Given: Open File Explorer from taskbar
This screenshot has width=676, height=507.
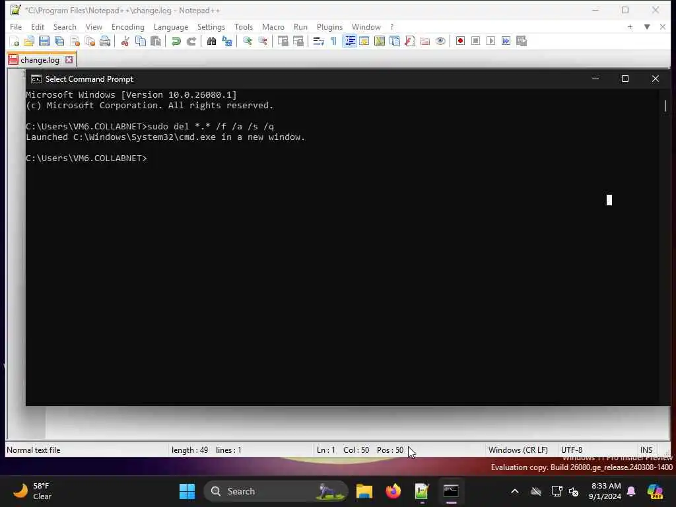Looking at the screenshot, I should pyautogui.click(x=364, y=491).
